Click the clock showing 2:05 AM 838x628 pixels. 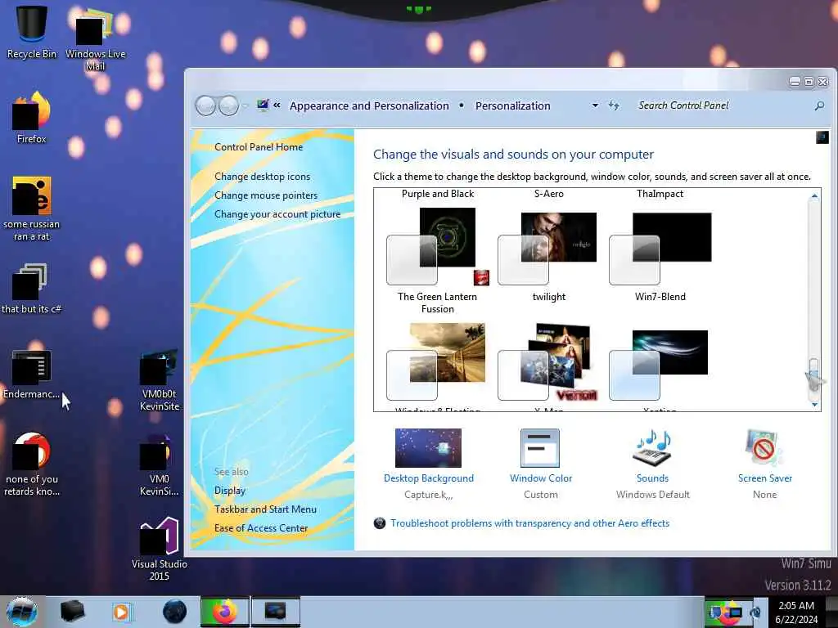(796, 606)
